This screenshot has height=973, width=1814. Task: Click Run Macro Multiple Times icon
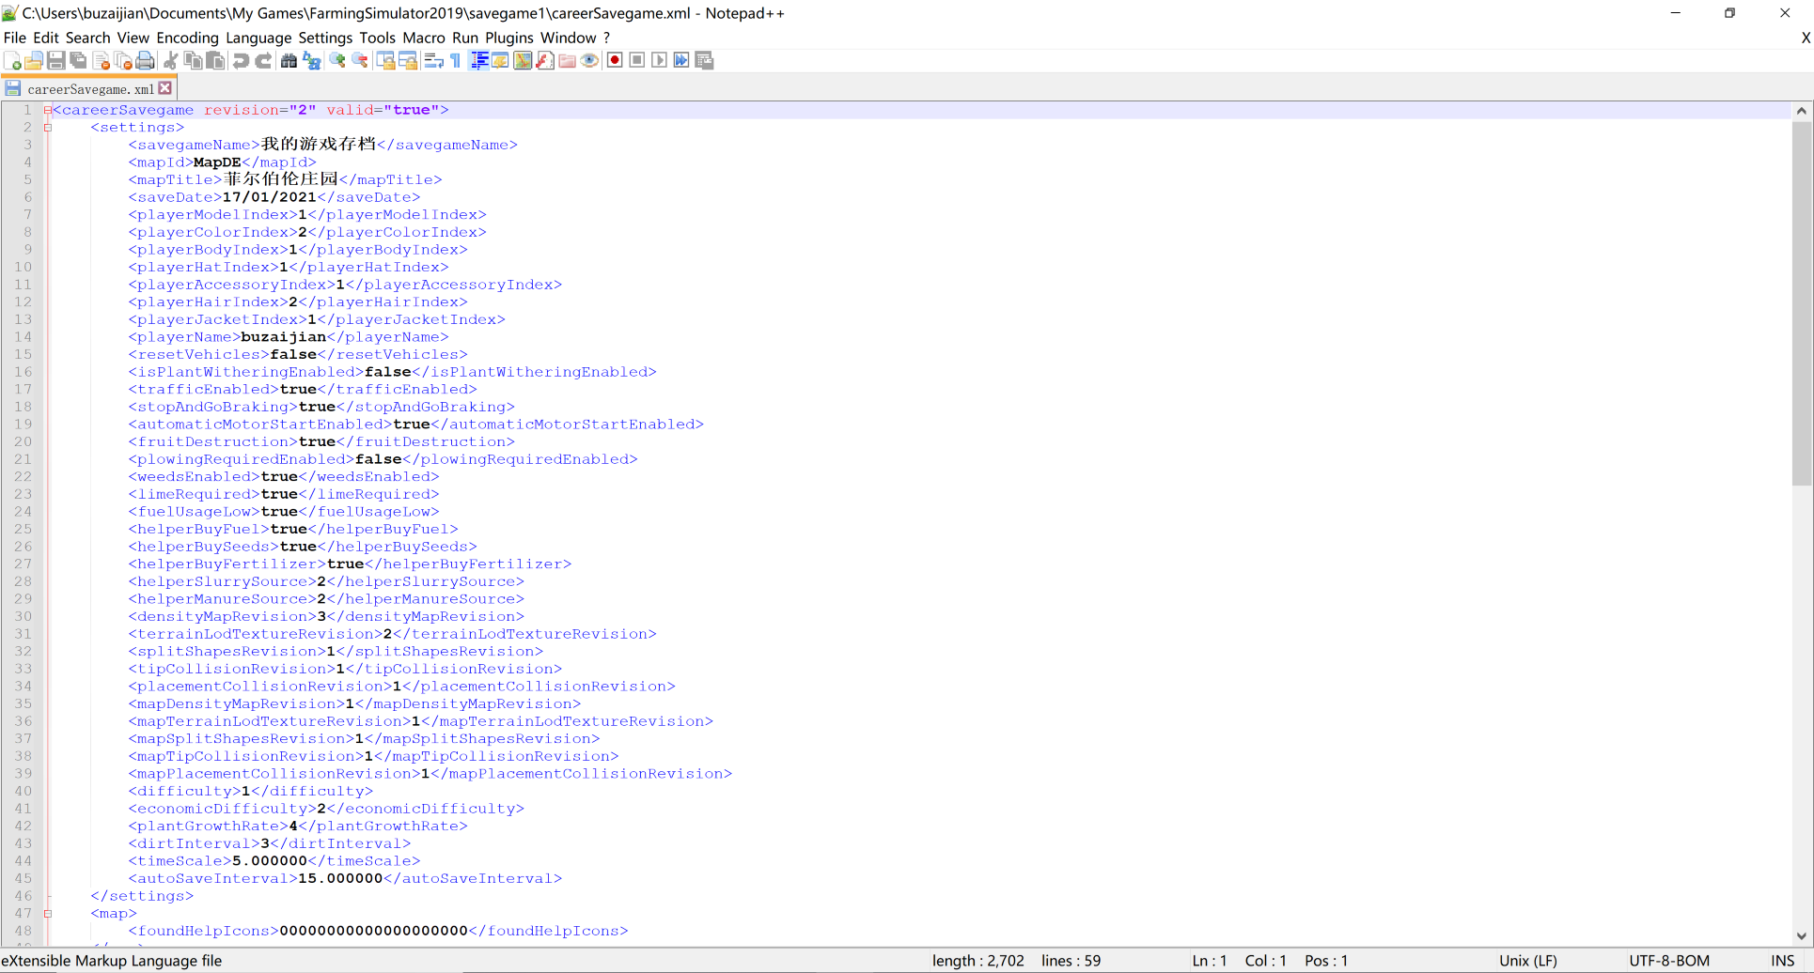click(x=681, y=61)
